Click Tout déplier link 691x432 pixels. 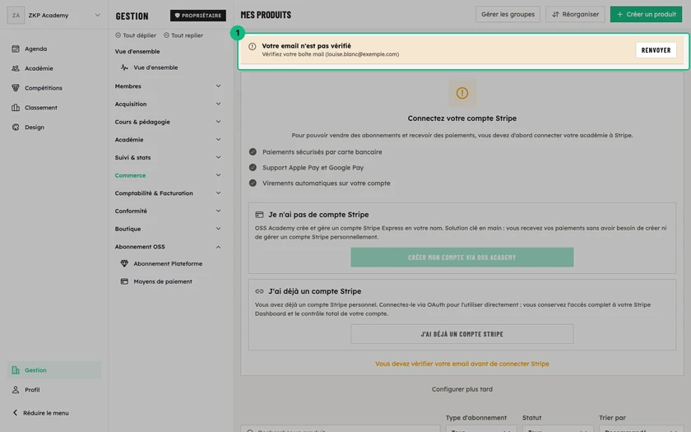pos(136,35)
